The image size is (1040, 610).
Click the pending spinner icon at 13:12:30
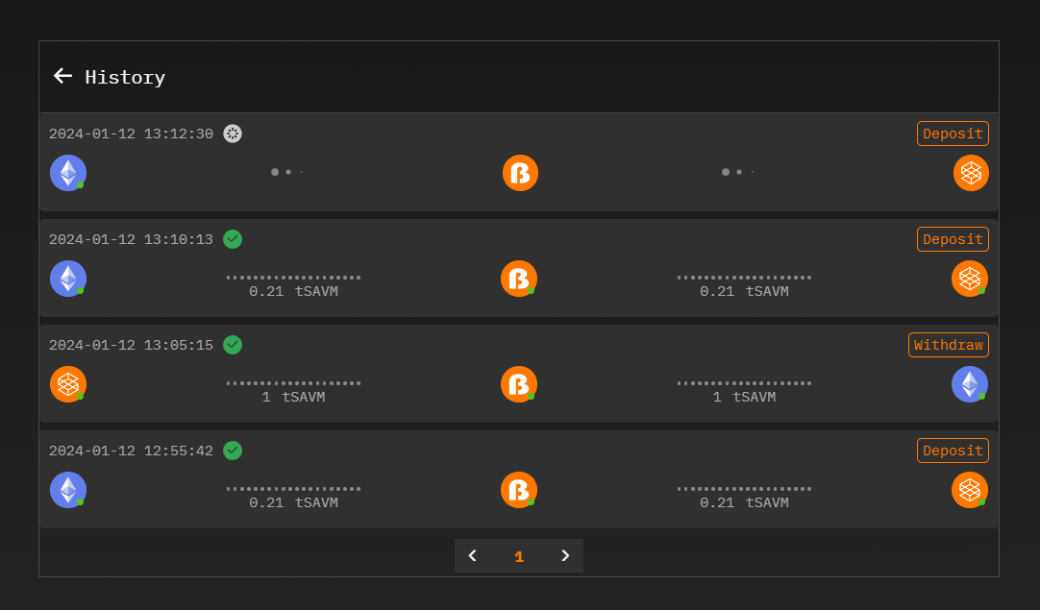pos(233,134)
